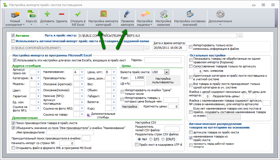Click Дополнительные столбцы icon

pyautogui.click(x=88, y=116)
